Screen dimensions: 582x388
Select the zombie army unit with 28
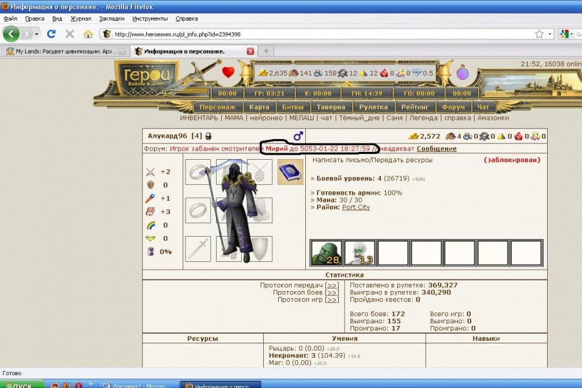(x=326, y=253)
